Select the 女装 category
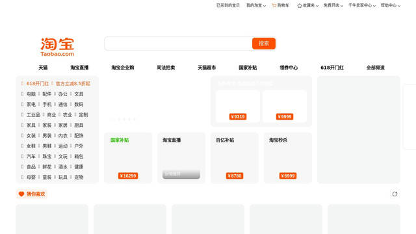The width and height of the screenshot is (416, 234). (31, 136)
